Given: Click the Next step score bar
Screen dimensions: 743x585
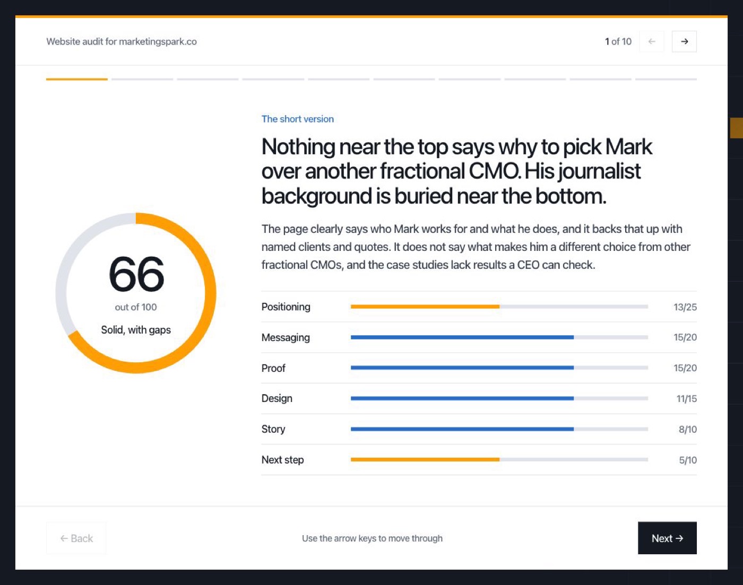Looking at the screenshot, I should click(499, 459).
